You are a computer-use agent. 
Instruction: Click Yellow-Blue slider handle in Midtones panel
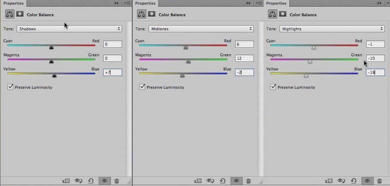pos(182,76)
